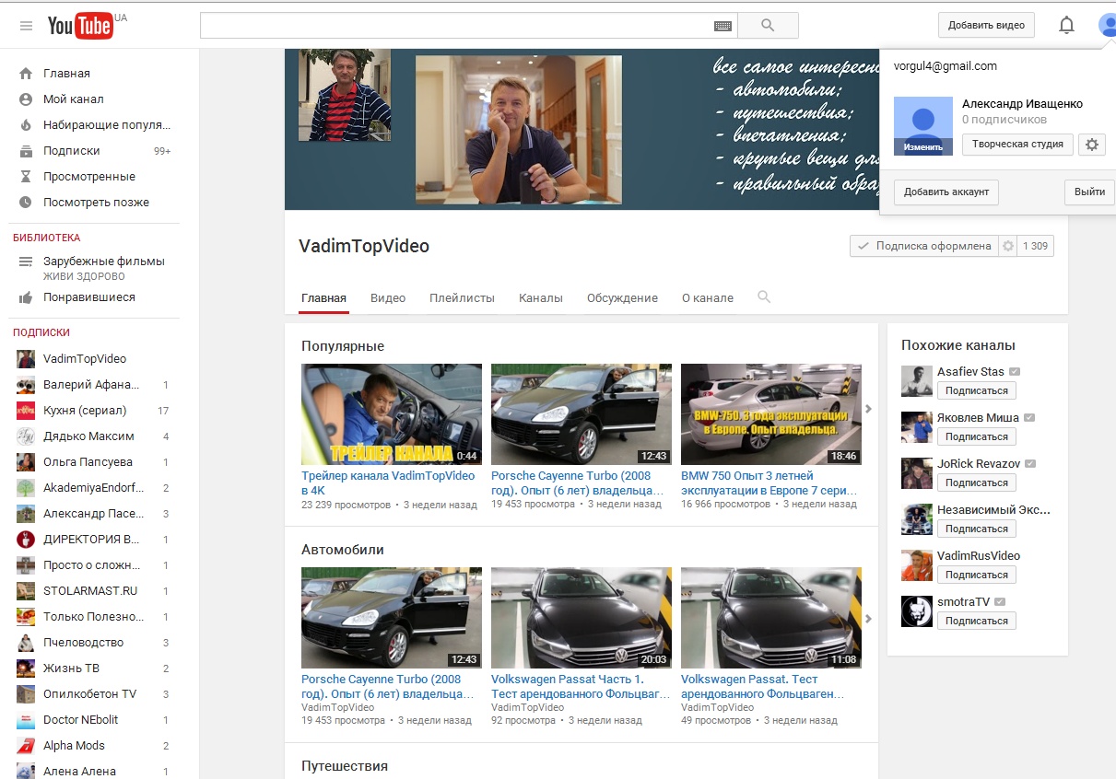
Task: Click the search magnifier button
Action: (x=768, y=26)
